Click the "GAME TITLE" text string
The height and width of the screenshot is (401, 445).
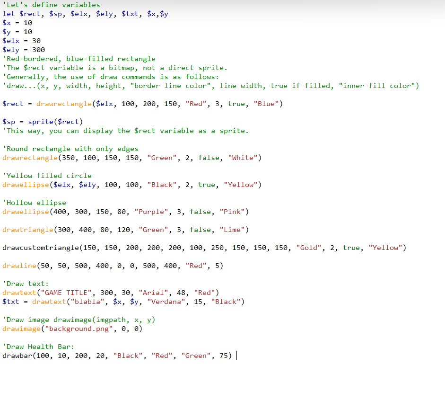click(66, 293)
